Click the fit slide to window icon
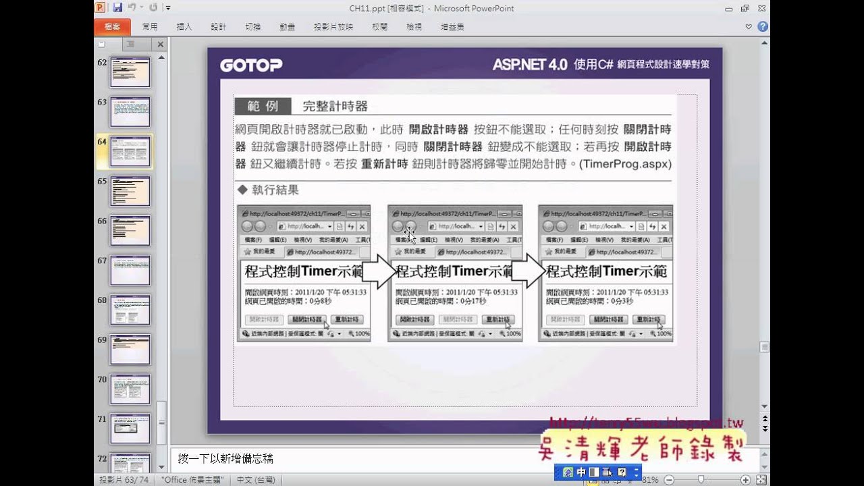 pos(761,480)
